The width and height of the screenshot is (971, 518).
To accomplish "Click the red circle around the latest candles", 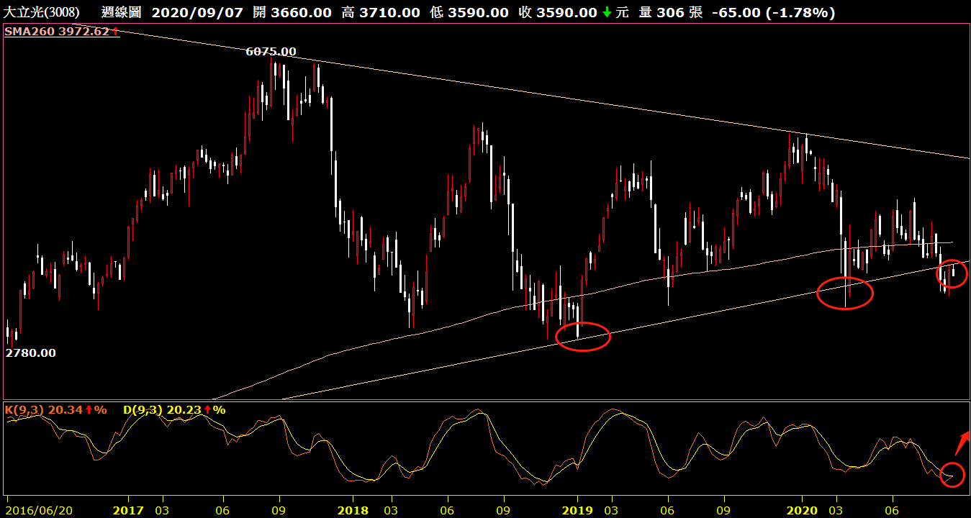I will (x=952, y=273).
